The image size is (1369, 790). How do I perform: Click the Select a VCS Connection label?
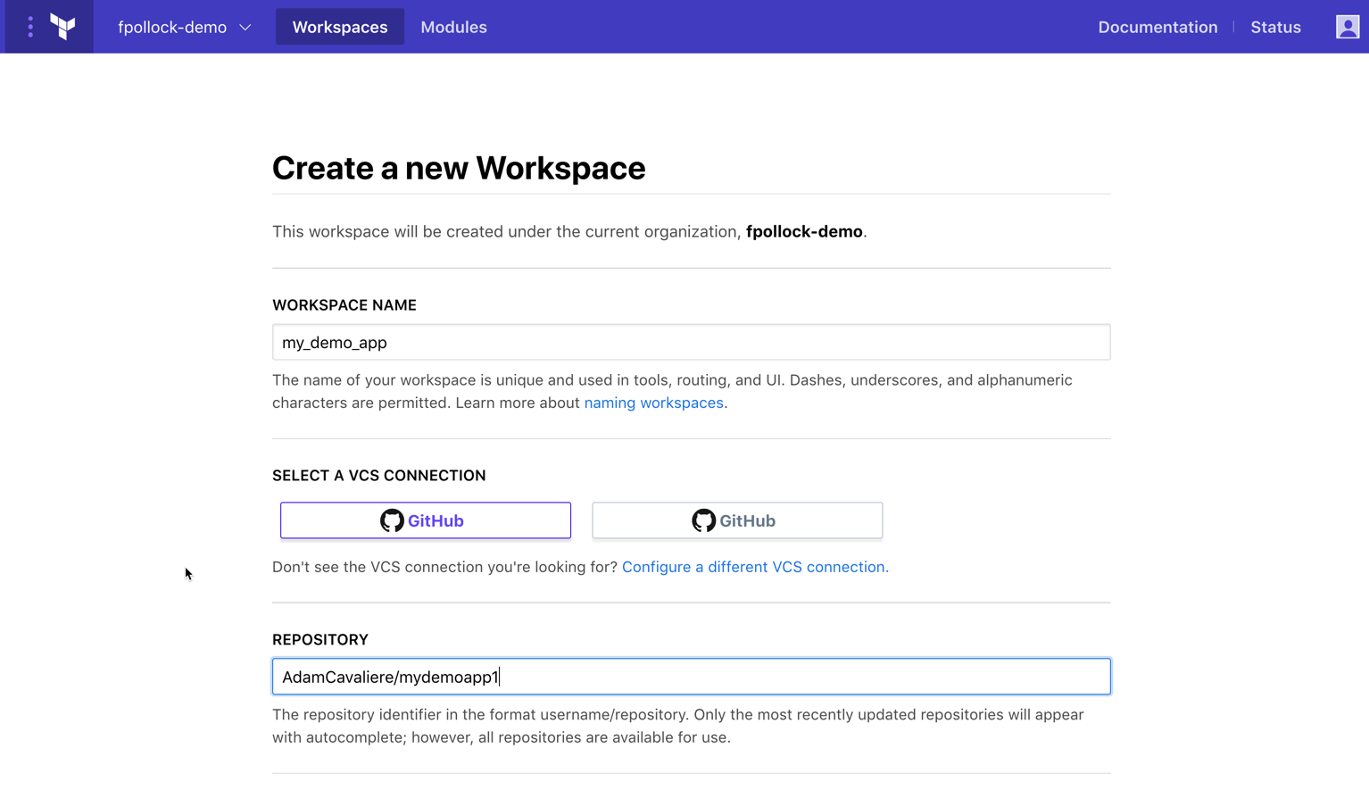pyautogui.click(x=379, y=476)
